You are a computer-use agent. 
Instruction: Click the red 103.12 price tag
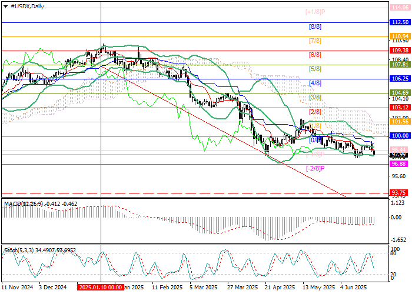coord(400,108)
